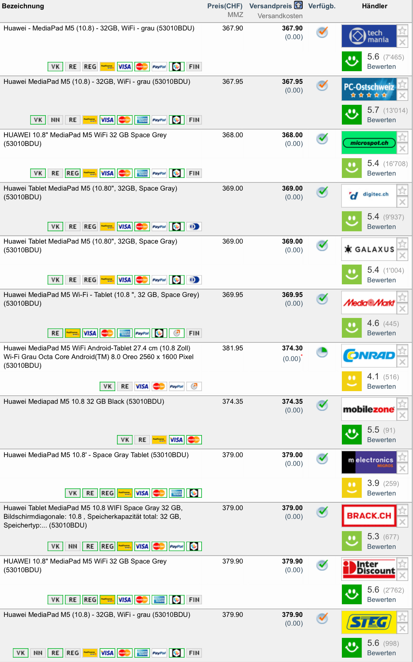Screen dimensions: 413x662
Task: Sort offers by the Verfügb. column header
Action: pos(322,6)
